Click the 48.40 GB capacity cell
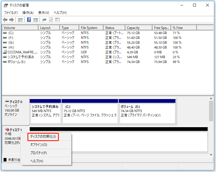The image size is (216, 172). [x=133, y=47]
